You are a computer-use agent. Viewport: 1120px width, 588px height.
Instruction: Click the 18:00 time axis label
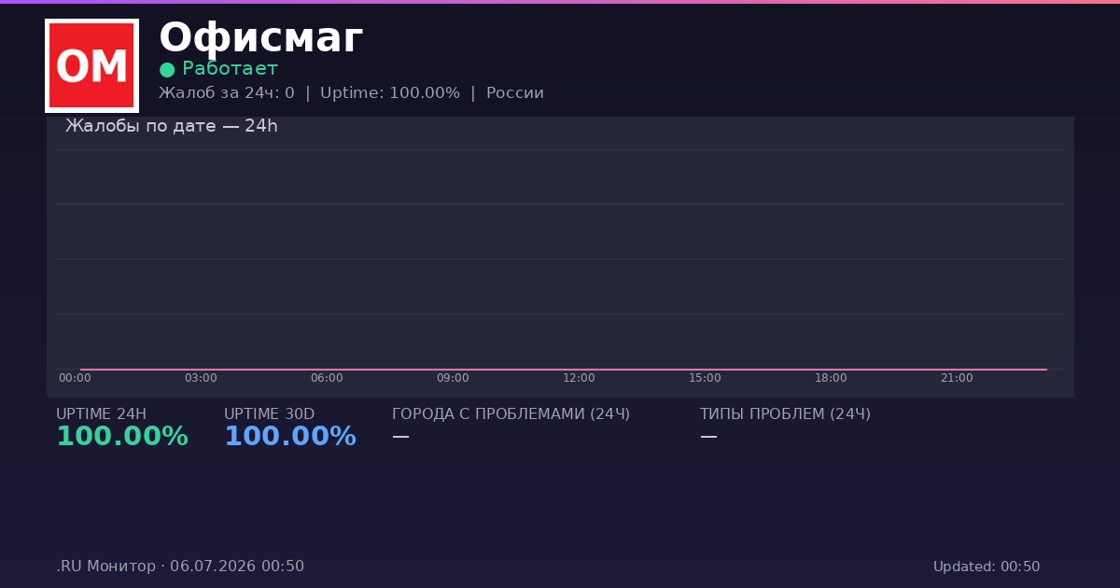tap(831, 378)
